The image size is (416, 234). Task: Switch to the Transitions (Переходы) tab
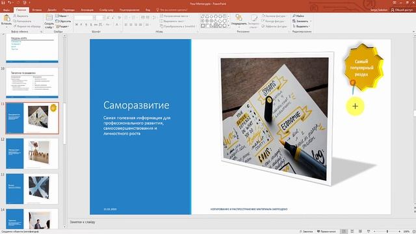pyautogui.click(x=69, y=10)
